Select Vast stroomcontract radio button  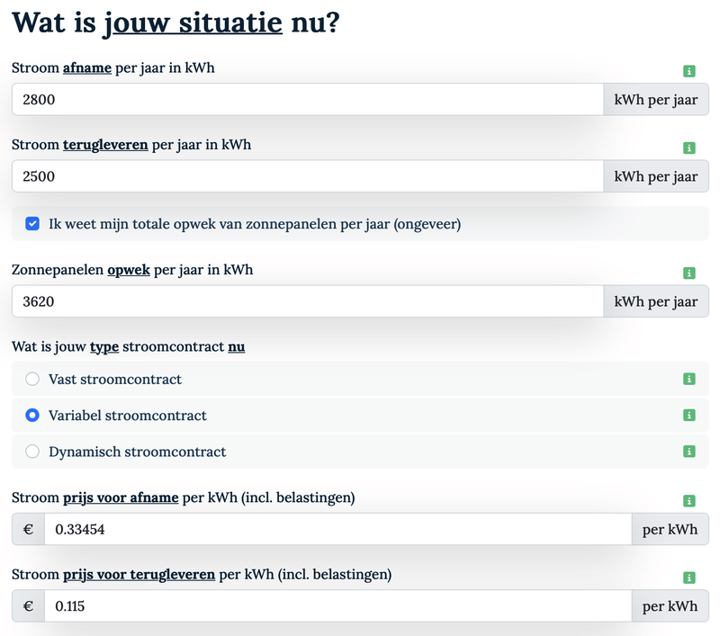[x=32, y=380]
